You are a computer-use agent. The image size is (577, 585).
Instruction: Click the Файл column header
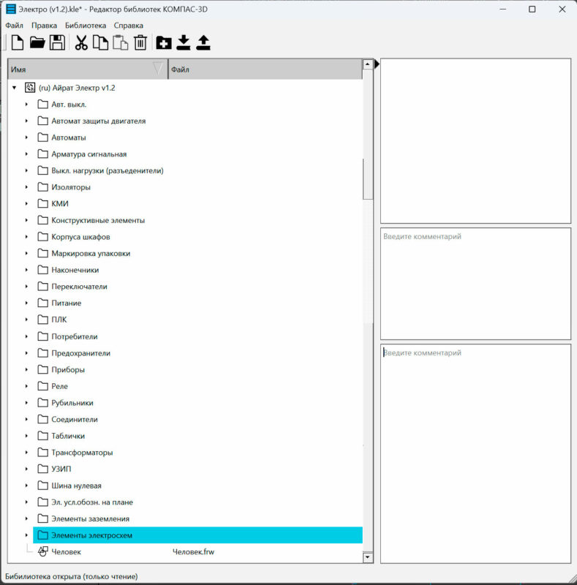tap(265, 69)
